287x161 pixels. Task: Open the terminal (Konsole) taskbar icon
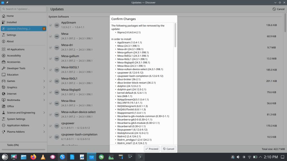(140, 157)
